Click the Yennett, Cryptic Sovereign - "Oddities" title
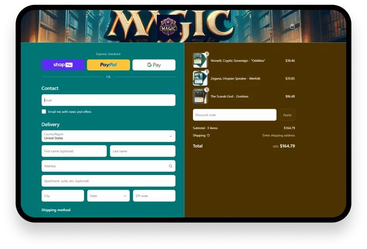The width and height of the screenshot is (367, 249). click(x=238, y=60)
